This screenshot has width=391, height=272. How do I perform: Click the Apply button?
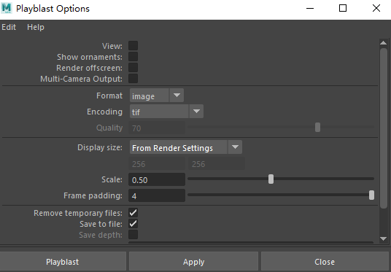point(194,262)
